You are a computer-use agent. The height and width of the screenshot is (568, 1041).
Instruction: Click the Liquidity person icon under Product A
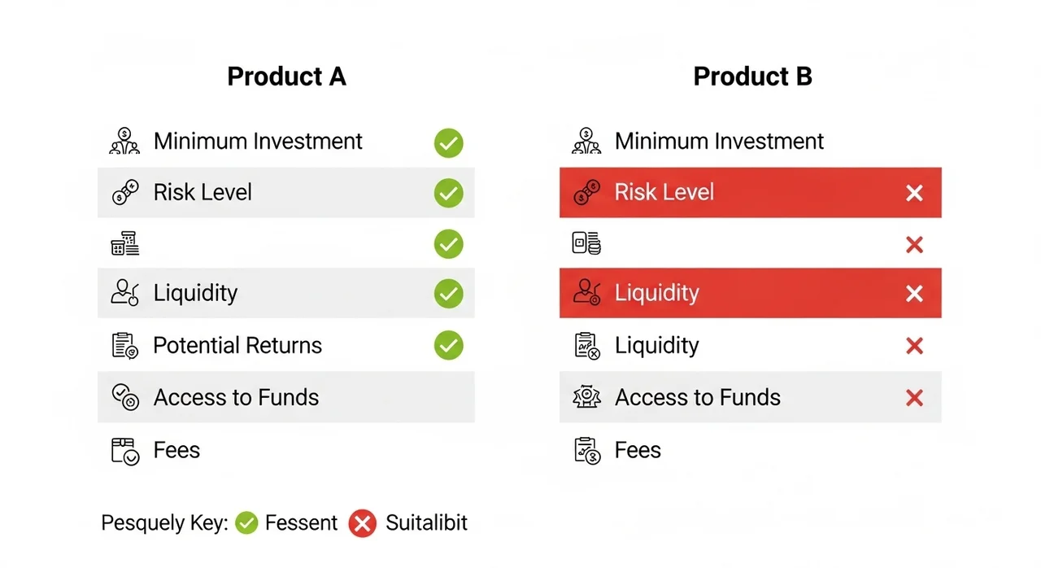click(x=124, y=293)
